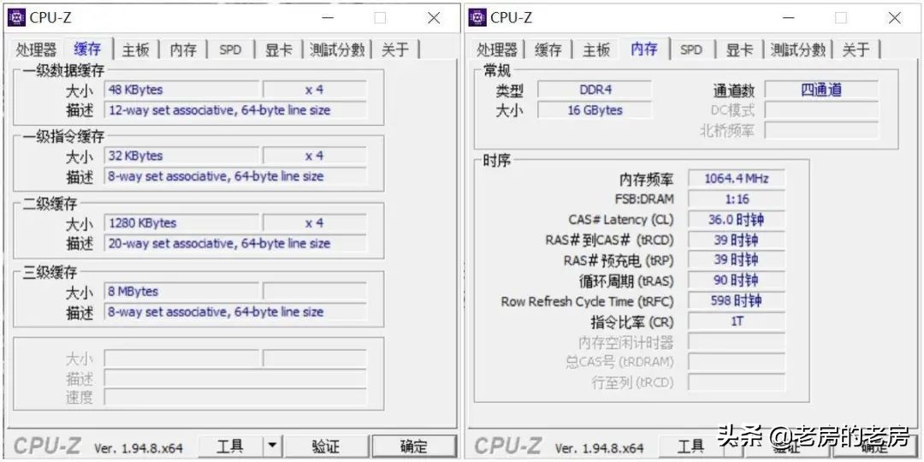Click the 16 GBytes memory size field
Screen dimensions: 924x462
(x=595, y=110)
